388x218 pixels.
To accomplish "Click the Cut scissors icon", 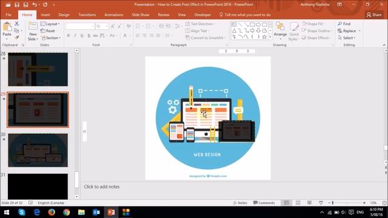I will (x=16, y=24).
